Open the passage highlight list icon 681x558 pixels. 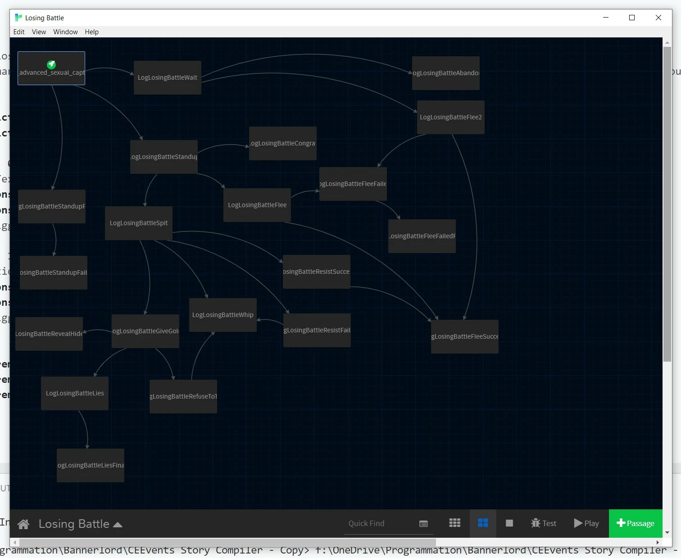[423, 523]
